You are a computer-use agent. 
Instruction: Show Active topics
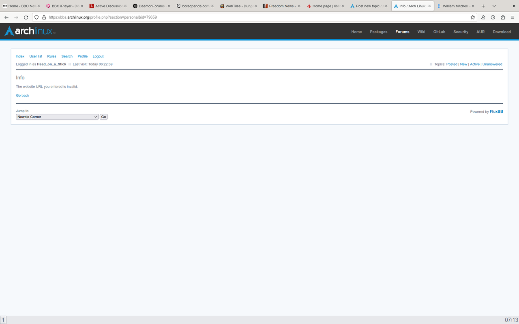tap(475, 64)
